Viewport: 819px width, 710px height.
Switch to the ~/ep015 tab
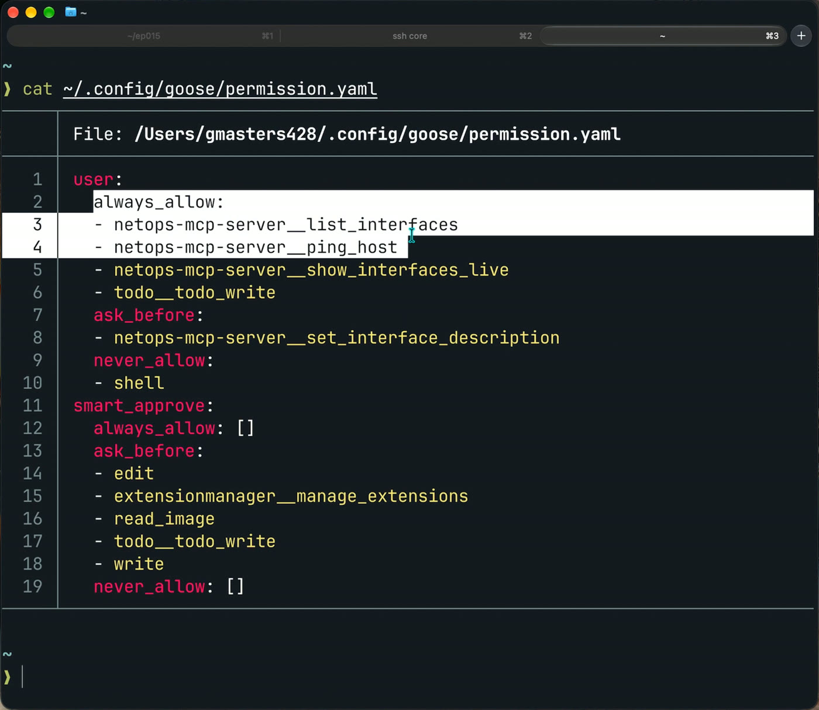coord(143,36)
